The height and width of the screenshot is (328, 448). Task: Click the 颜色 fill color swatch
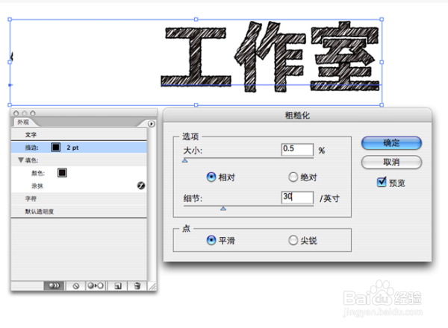pos(62,172)
